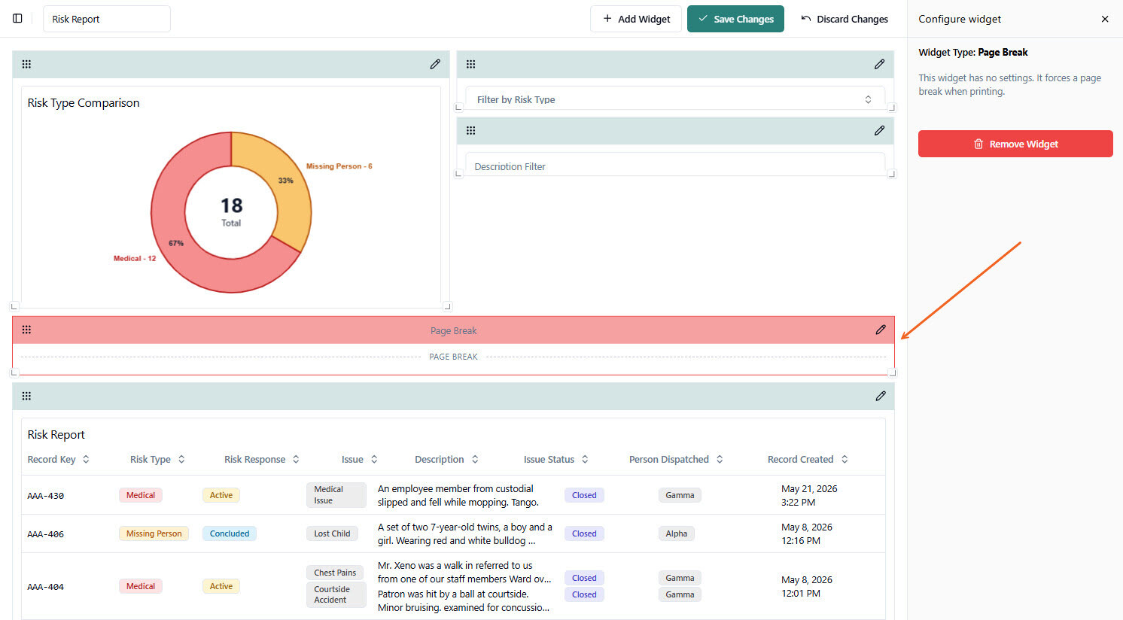This screenshot has height=620, width=1123.
Task: Click the Filter by Risk Type widget drag handle
Action: tap(470, 64)
